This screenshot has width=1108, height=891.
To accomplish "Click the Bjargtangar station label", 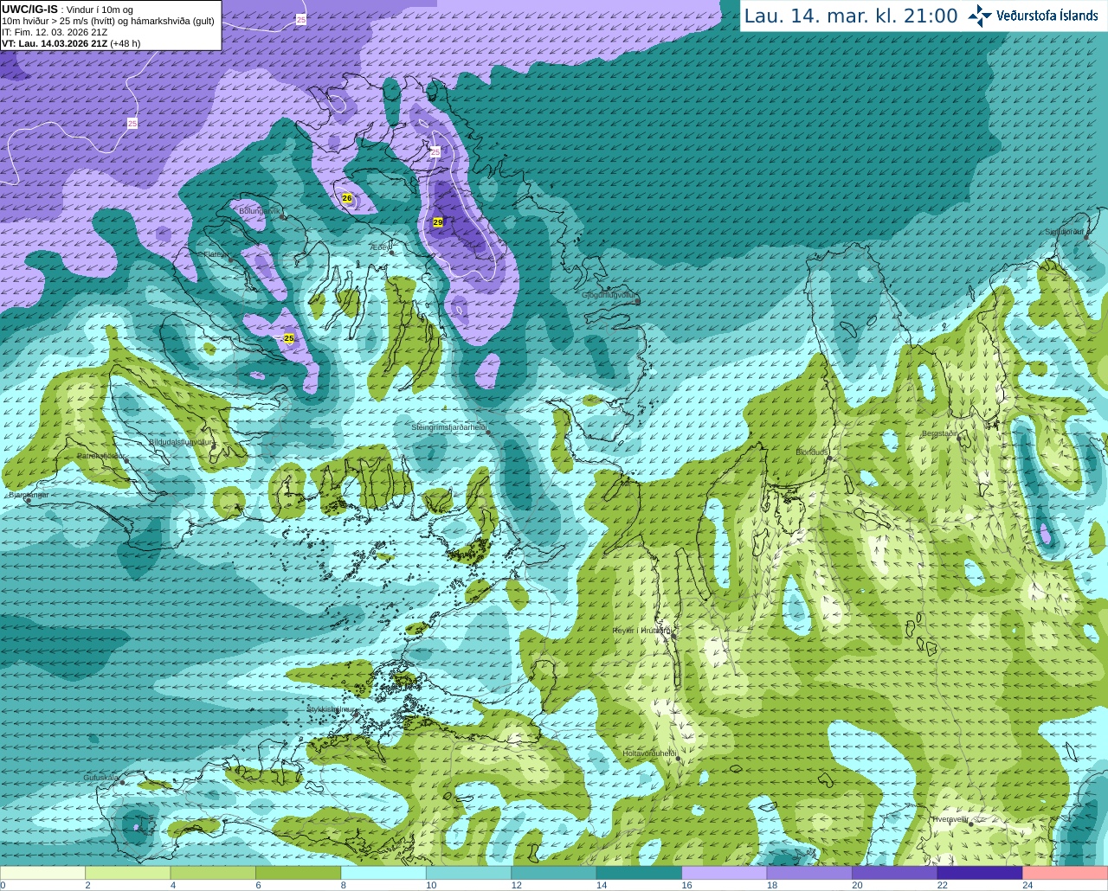I will 28,495.
